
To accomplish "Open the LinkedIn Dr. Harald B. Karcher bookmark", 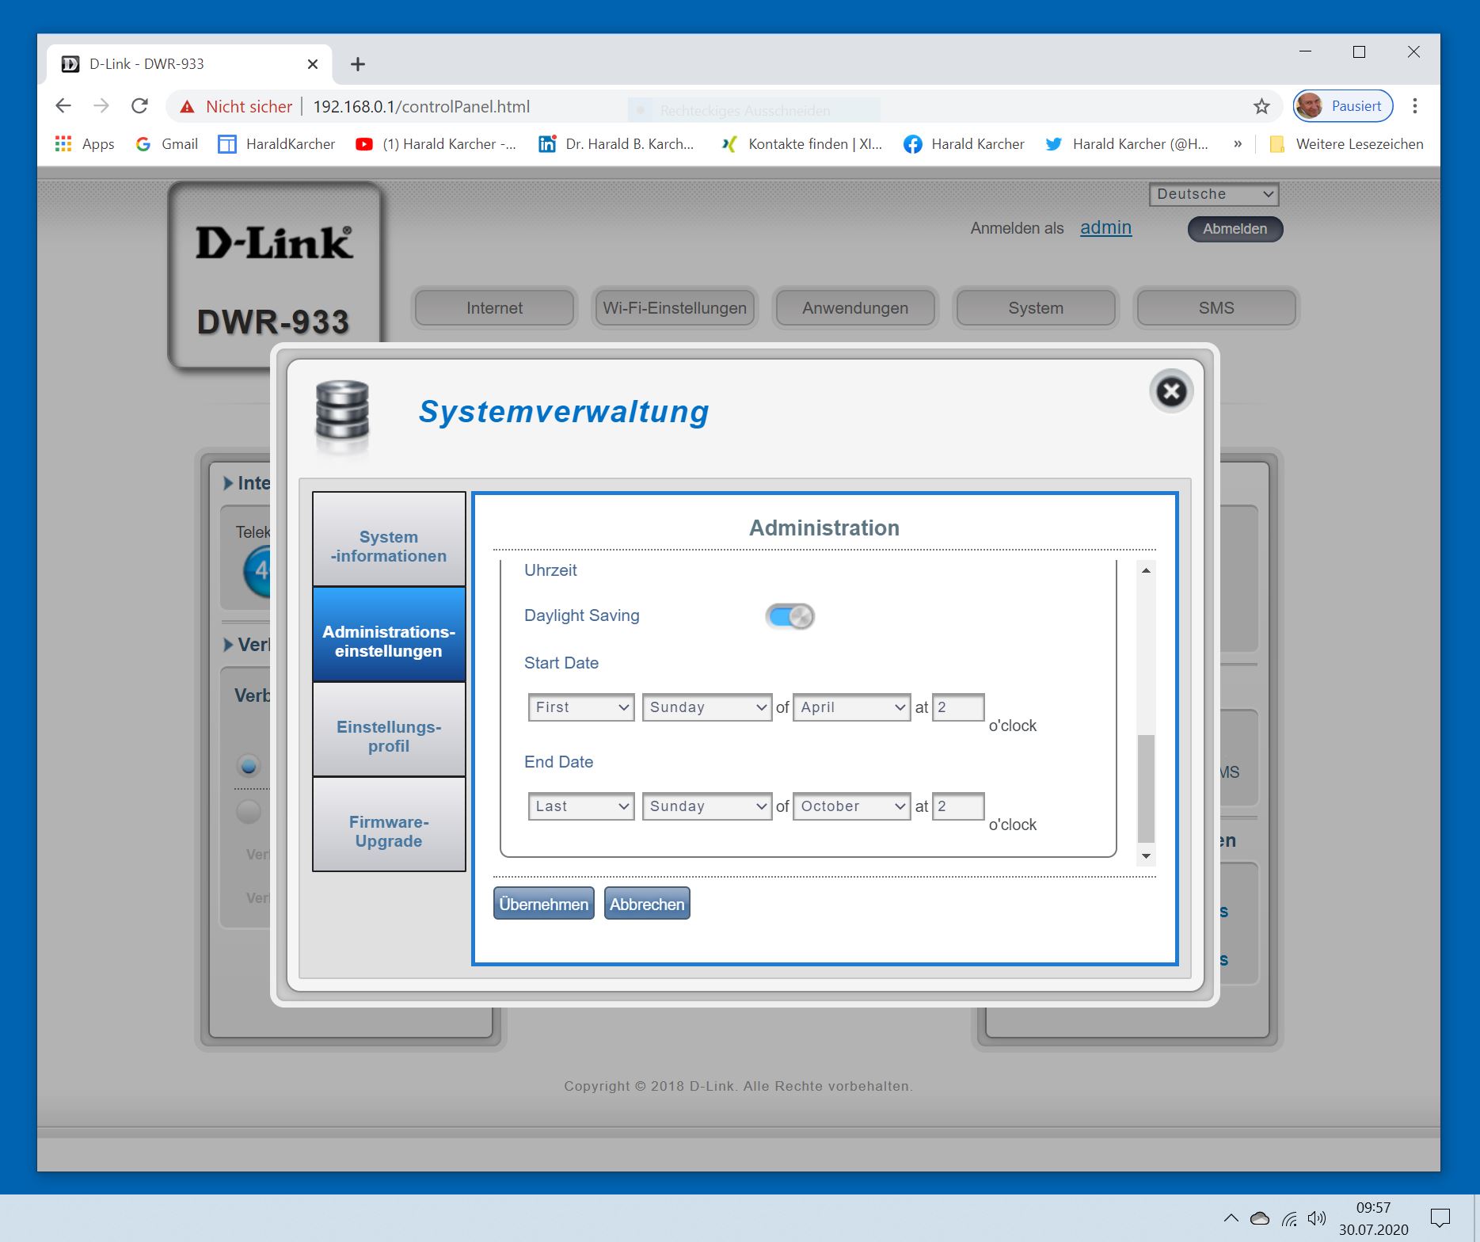I will coord(616,144).
